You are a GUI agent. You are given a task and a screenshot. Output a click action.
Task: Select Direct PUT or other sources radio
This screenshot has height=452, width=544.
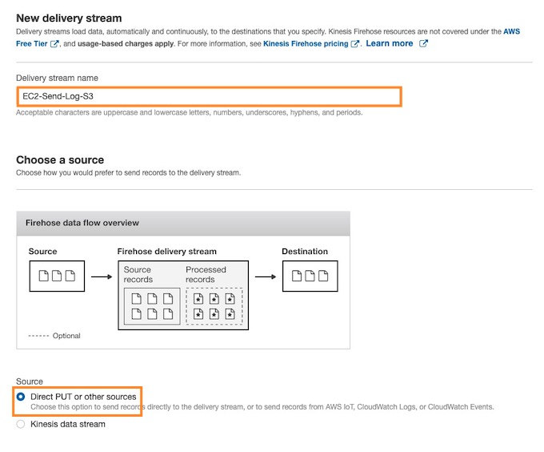click(21, 397)
